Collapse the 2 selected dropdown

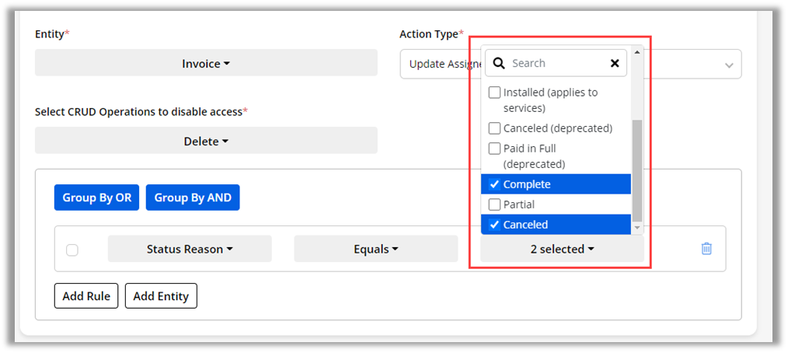pos(562,250)
